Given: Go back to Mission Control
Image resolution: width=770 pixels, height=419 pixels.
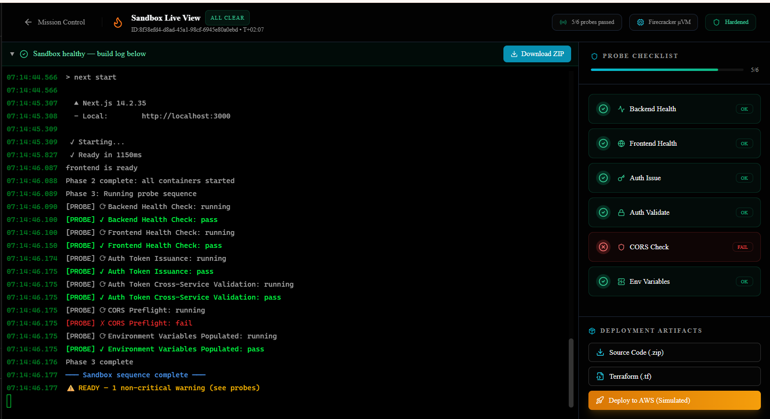Looking at the screenshot, I should tap(55, 22).
